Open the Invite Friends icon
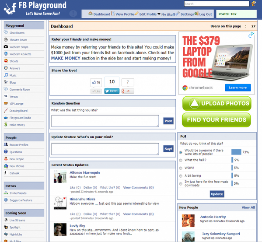The image size is (262, 242). (x=6, y=193)
